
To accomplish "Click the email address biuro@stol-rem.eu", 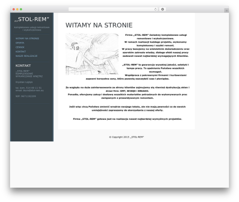I will [x=33, y=90].
